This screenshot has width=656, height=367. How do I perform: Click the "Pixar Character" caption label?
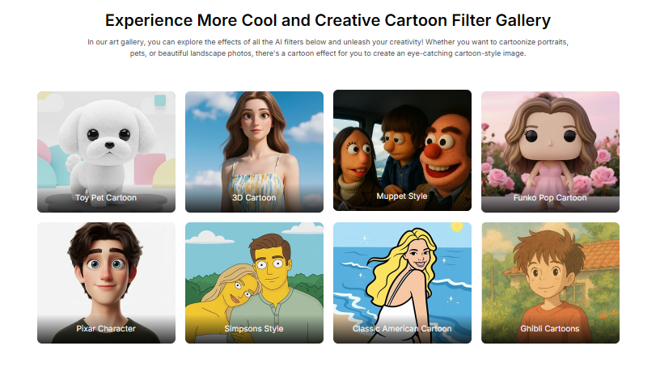pyautogui.click(x=106, y=329)
